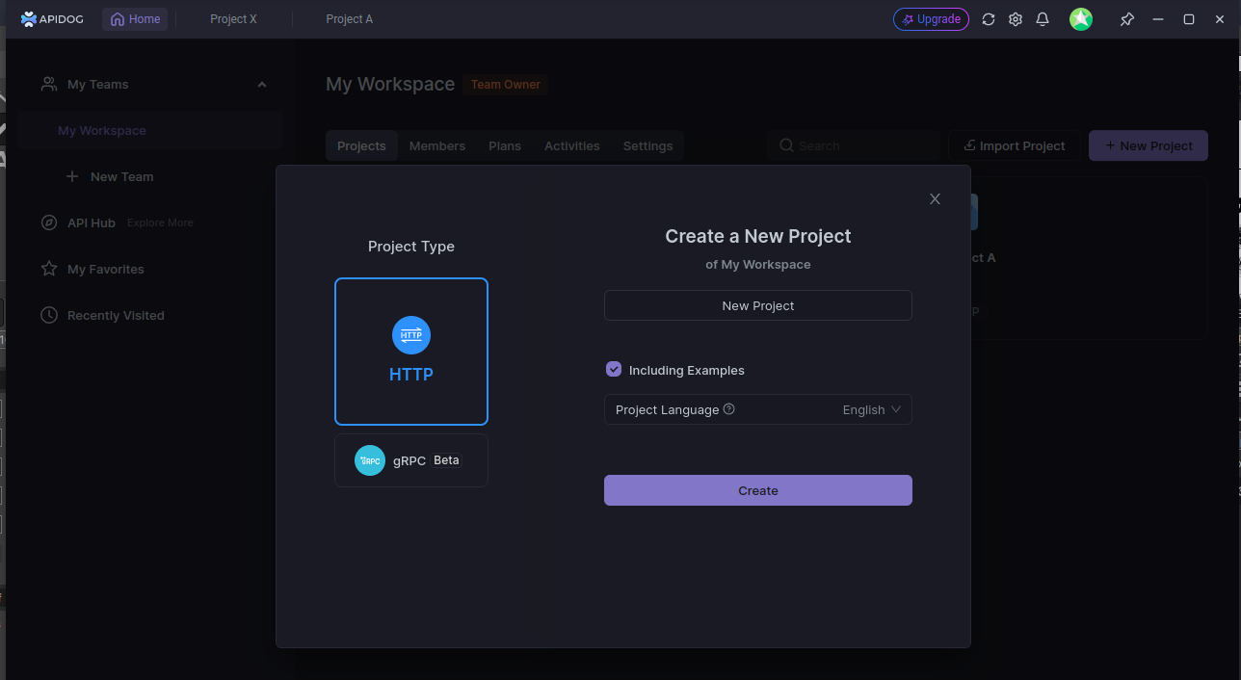Click the gRPC round icon
1241x680 pixels.
tap(370, 460)
